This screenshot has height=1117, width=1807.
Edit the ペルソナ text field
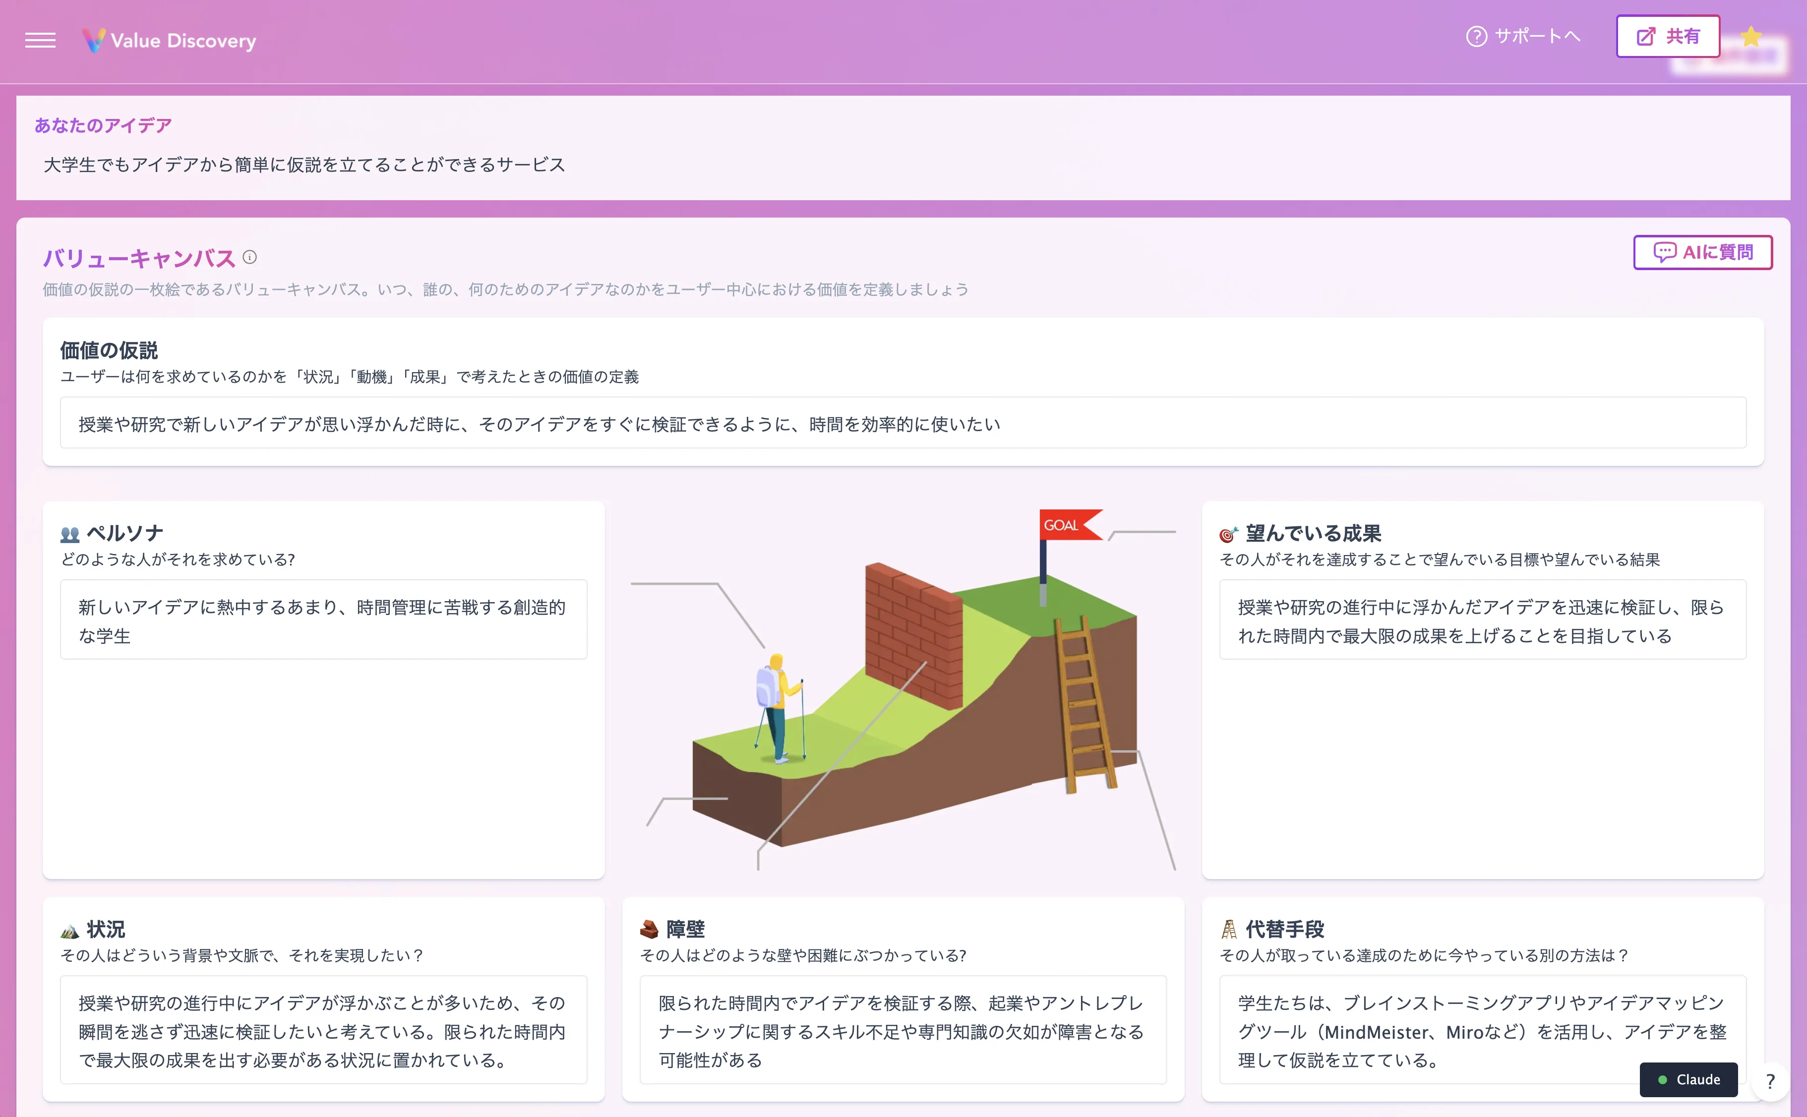324,620
